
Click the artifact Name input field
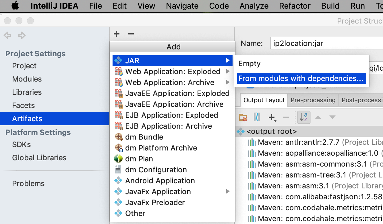tap(326, 43)
